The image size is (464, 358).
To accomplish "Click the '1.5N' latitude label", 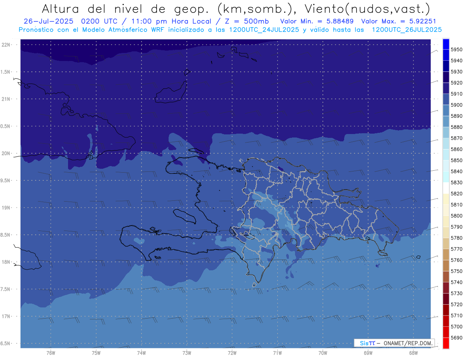I will pos(5,72).
